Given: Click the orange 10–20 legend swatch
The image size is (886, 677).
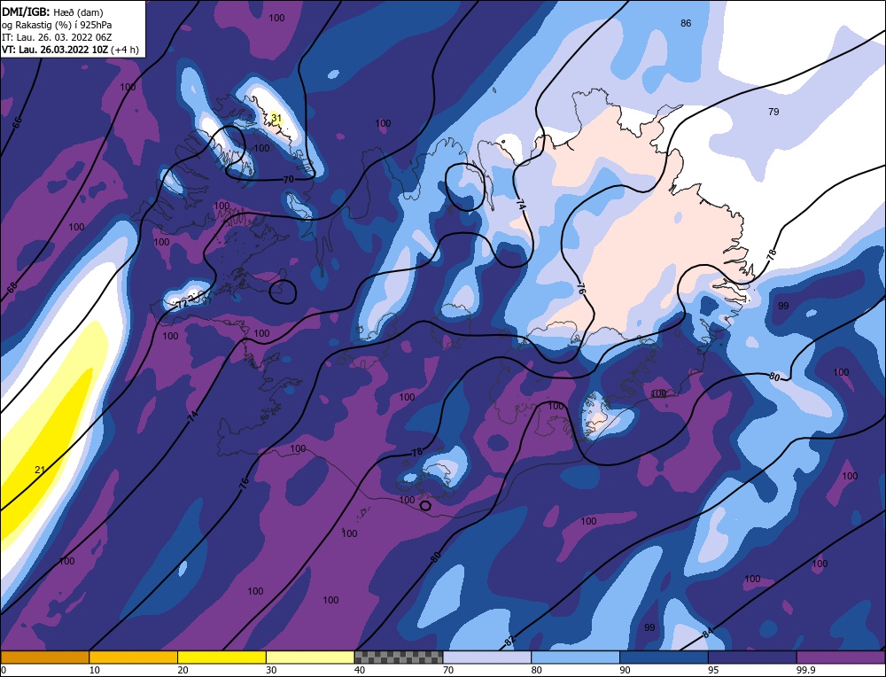Looking at the screenshot, I should click(x=134, y=658).
